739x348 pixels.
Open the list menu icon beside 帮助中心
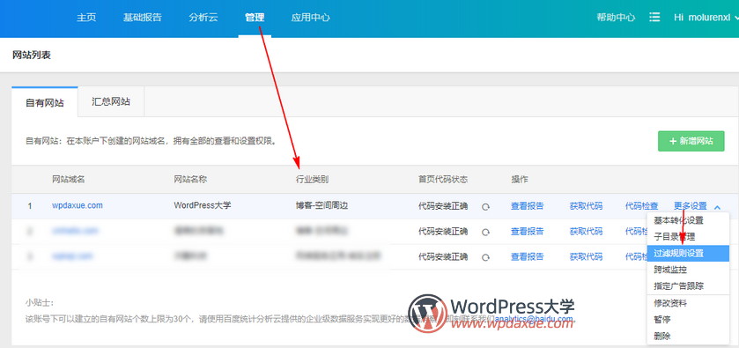(654, 18)
